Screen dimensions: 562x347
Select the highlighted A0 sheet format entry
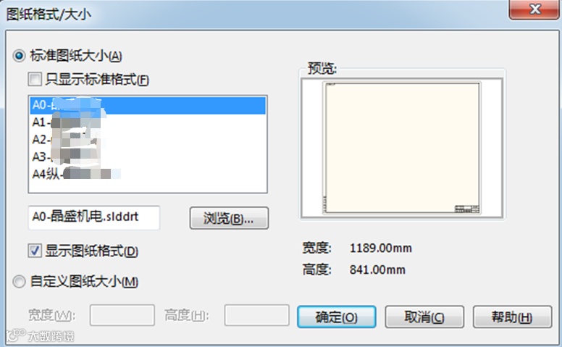(148, 105)
